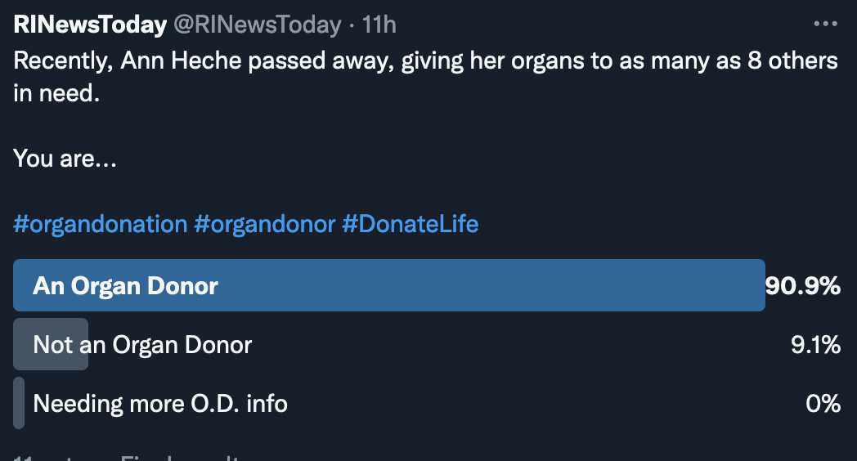Open the tweet via the 11h timestamp

pyautogui.click(x=379, y=25)
